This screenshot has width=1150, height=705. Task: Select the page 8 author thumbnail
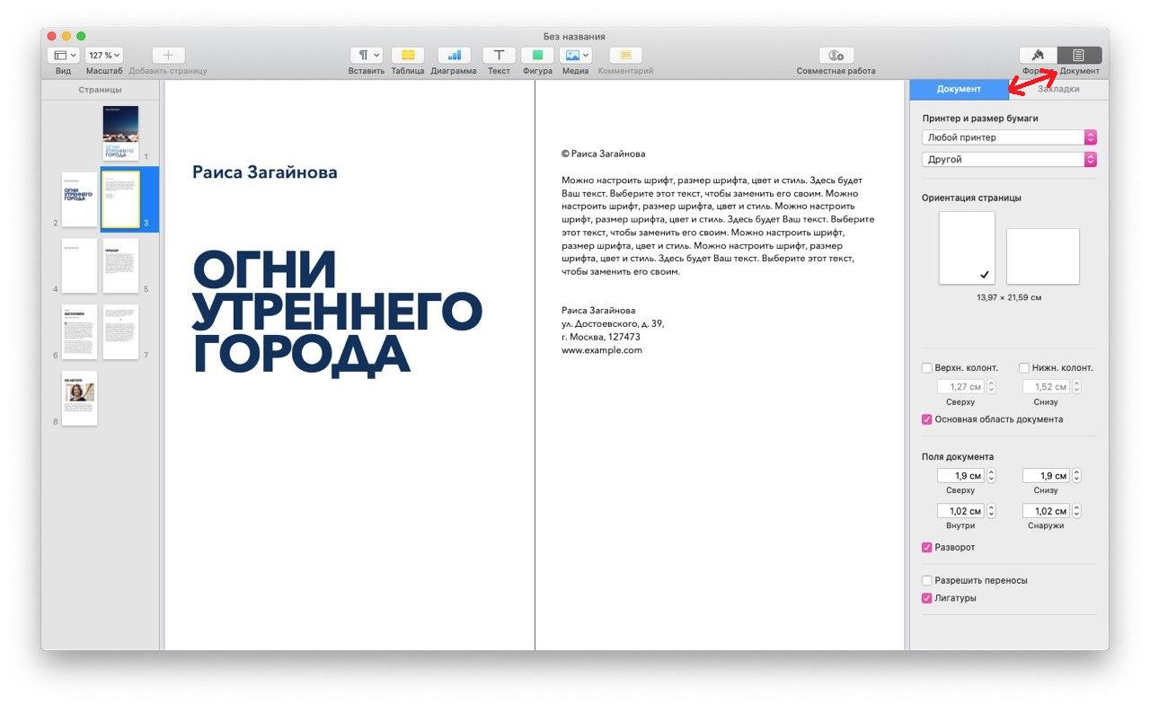coord(79,398)
